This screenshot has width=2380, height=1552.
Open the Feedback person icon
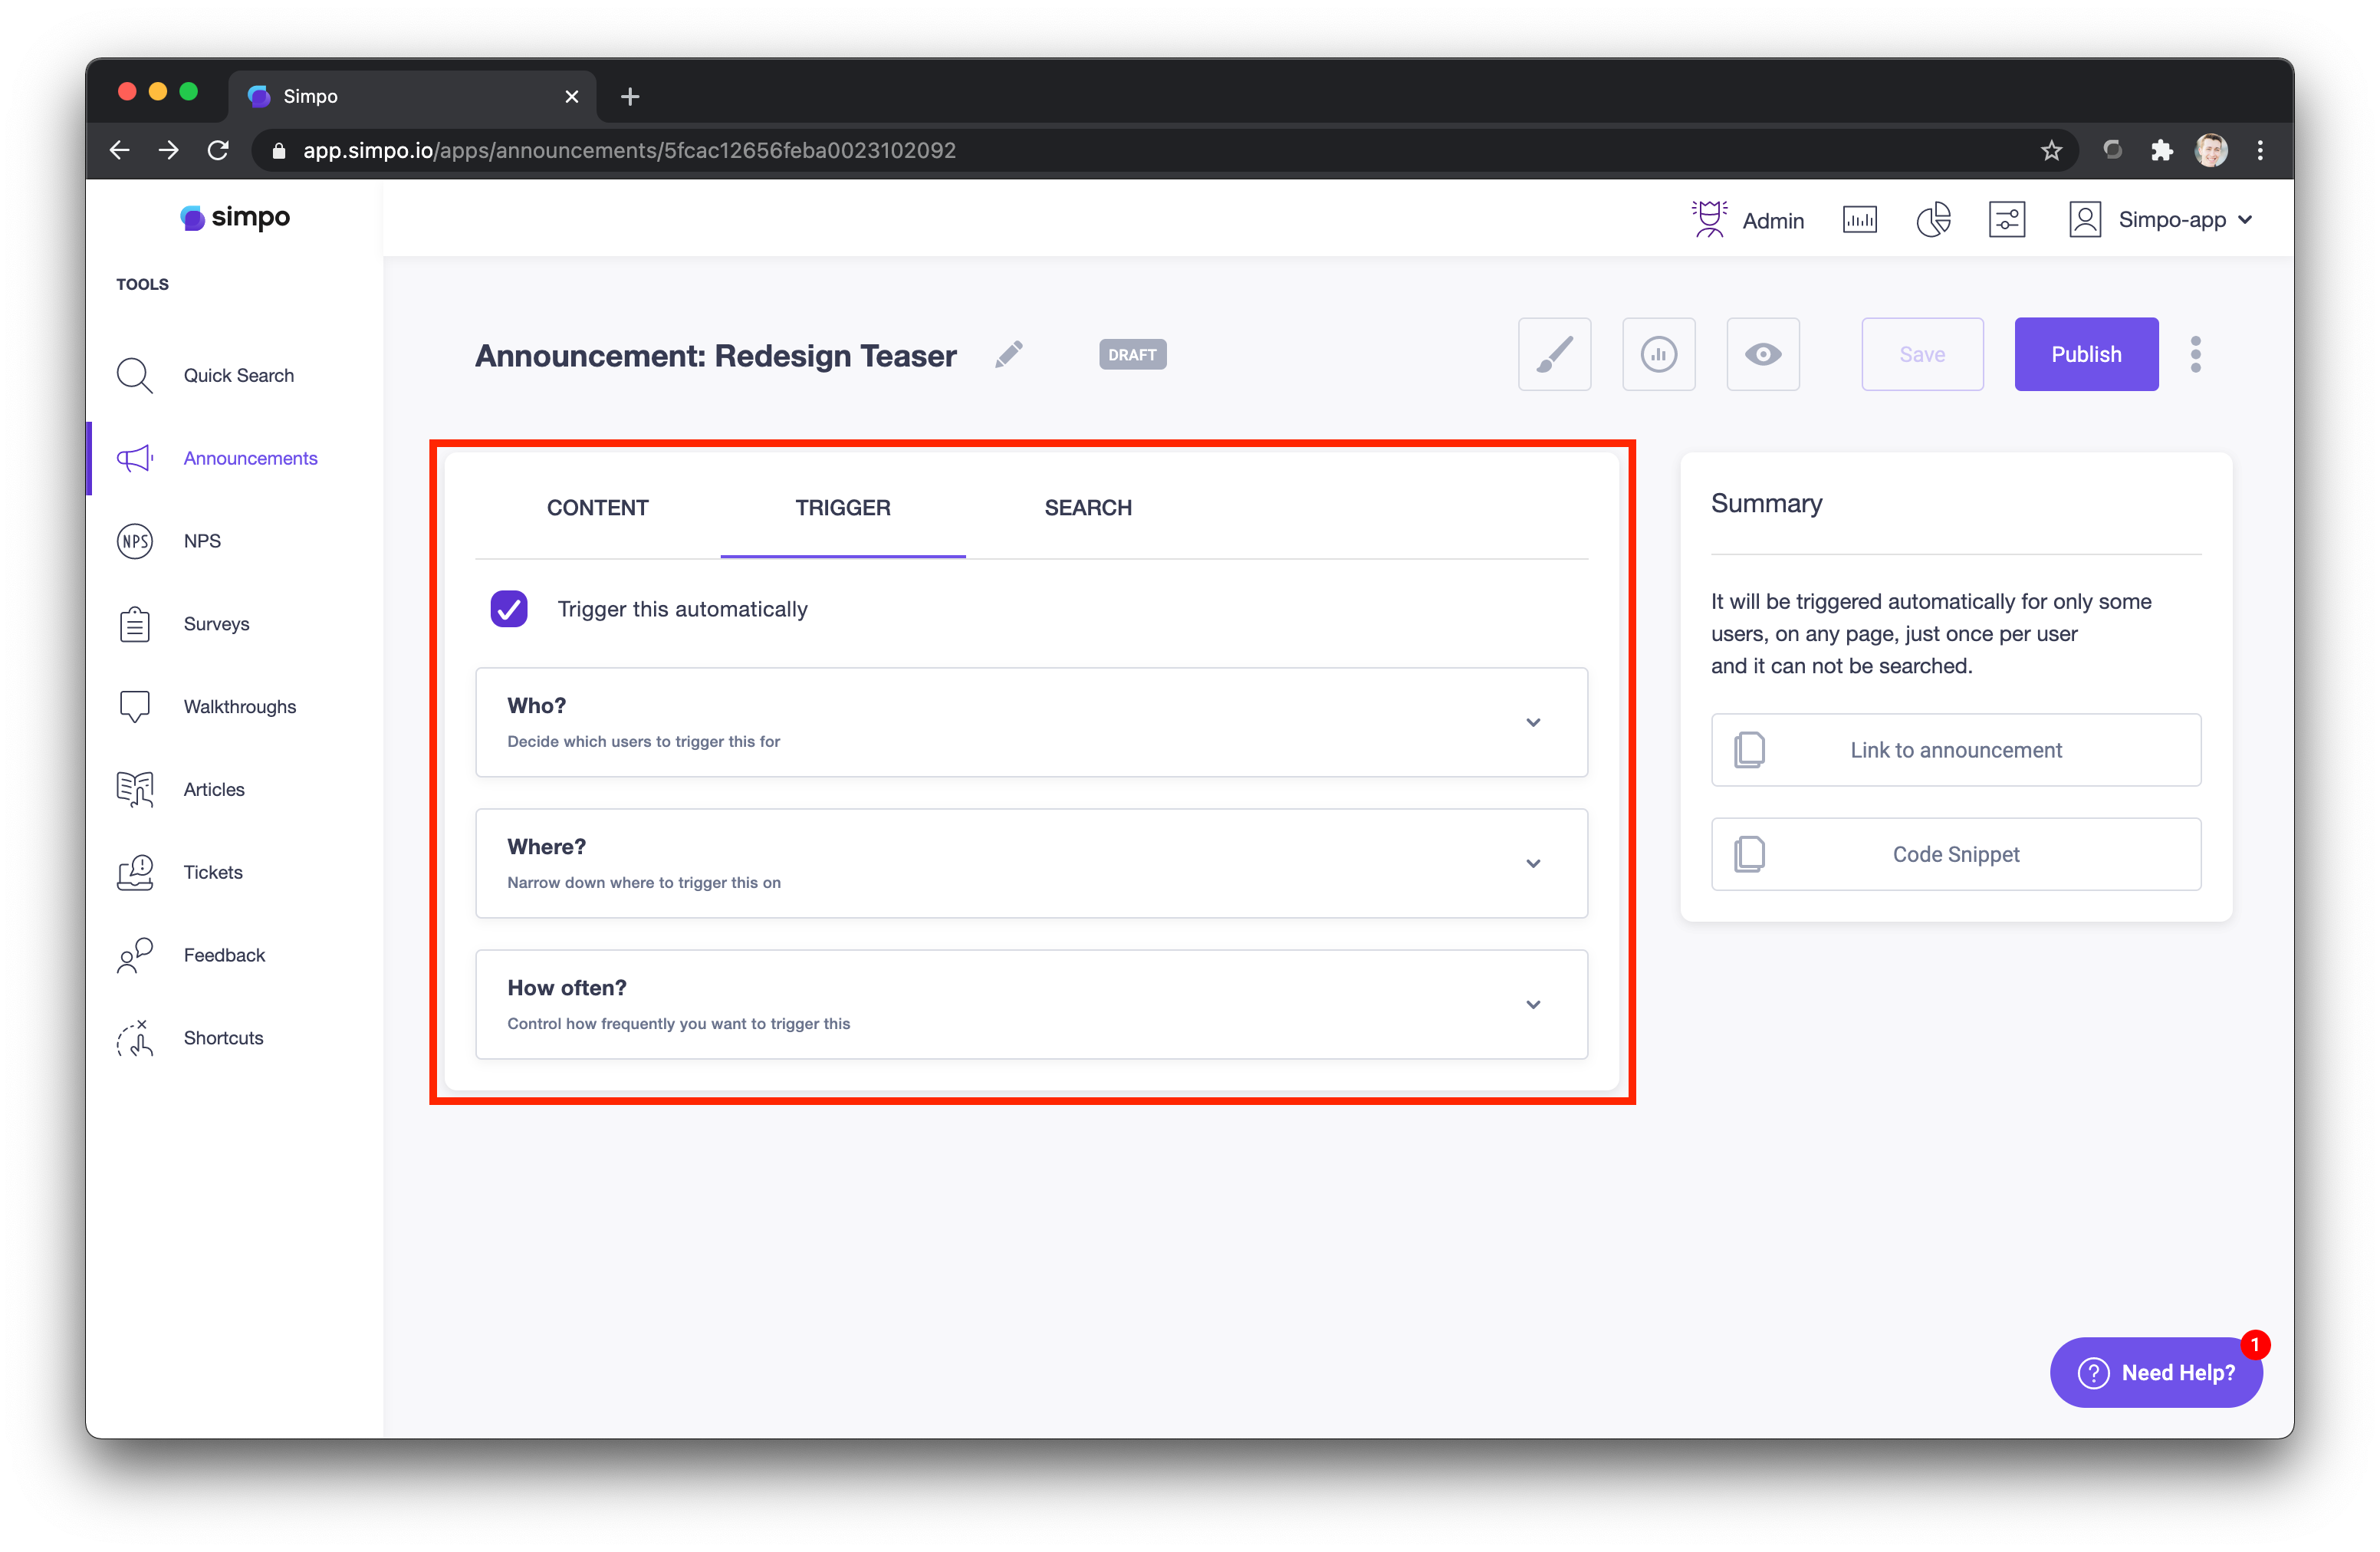[x=134, y=955]
